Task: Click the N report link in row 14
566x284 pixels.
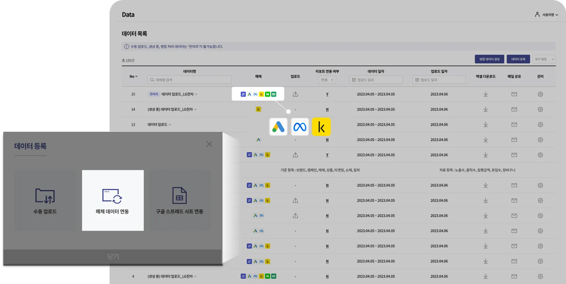Action: coord(327,110)
